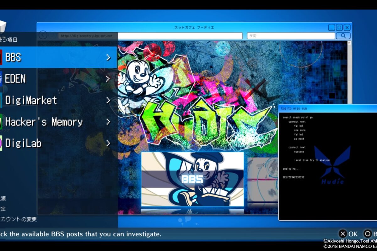Click the chevron arrow on the EDEN row
This screenshot has width=377, height=251.
point(108,79)
